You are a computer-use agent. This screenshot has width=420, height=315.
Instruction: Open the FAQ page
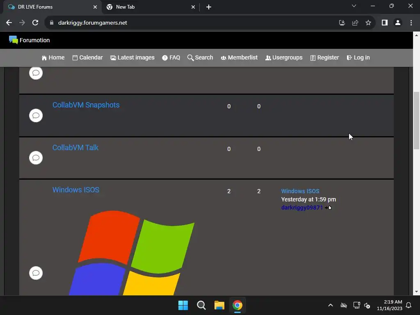[x=171, y=57]
